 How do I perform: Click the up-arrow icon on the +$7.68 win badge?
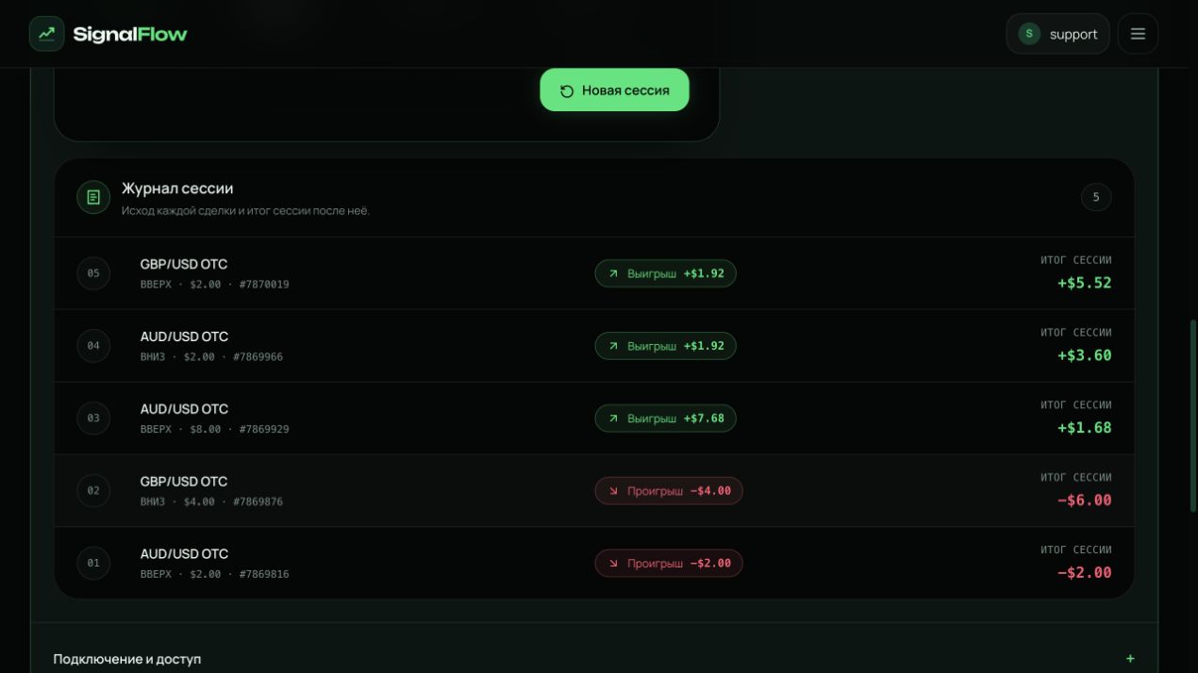tap(613, 419)
